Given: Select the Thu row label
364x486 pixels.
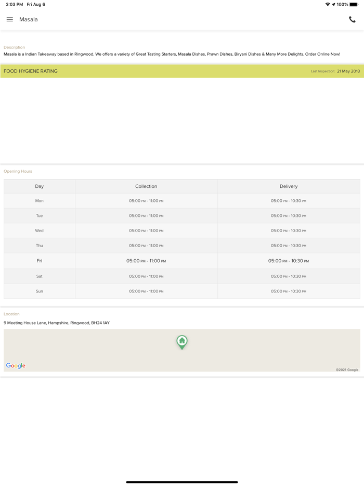Looking at the screenshot, I should tap(40, 246).
